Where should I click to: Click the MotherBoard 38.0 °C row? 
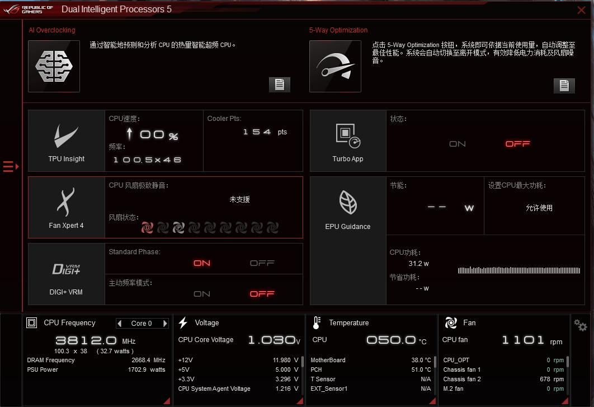coord(370,360)
